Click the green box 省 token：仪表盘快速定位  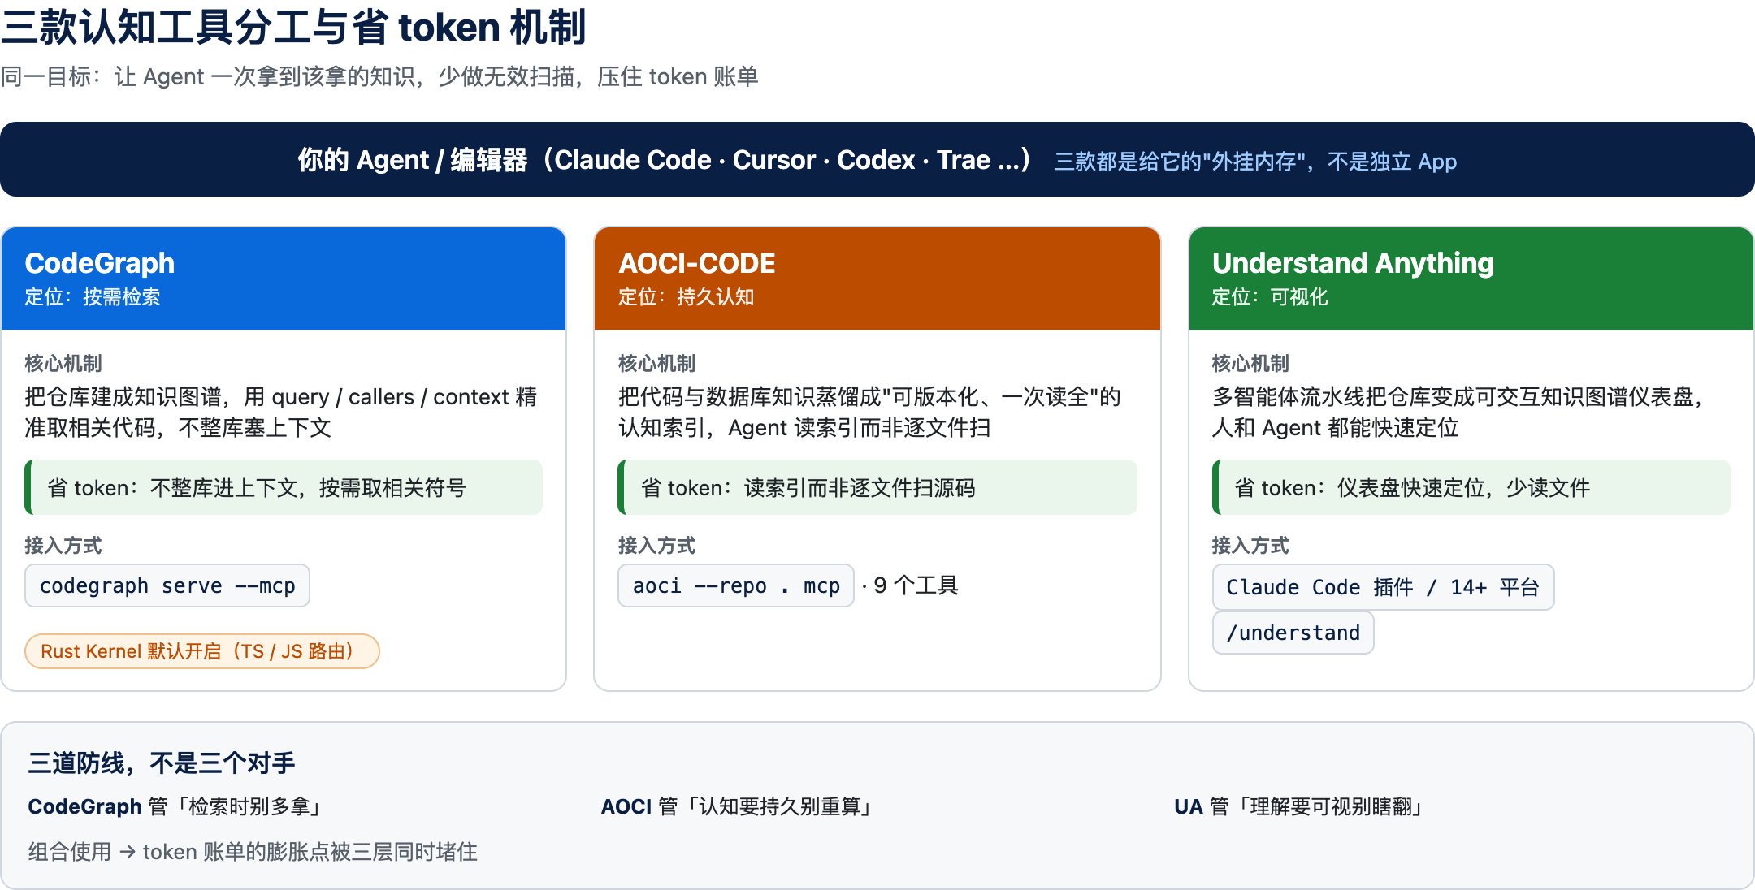pyautogui.click(x=1471, y=487)
